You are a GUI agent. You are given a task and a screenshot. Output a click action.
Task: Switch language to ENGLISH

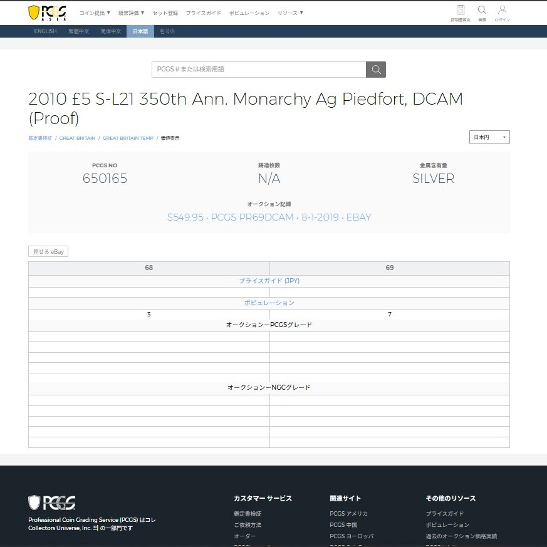pos(45,31)
